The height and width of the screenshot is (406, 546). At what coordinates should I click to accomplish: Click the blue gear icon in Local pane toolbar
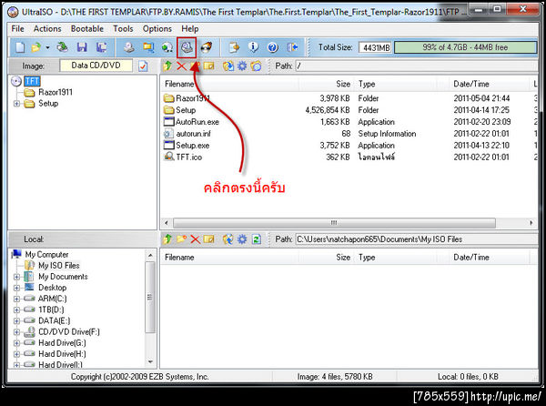242,239
